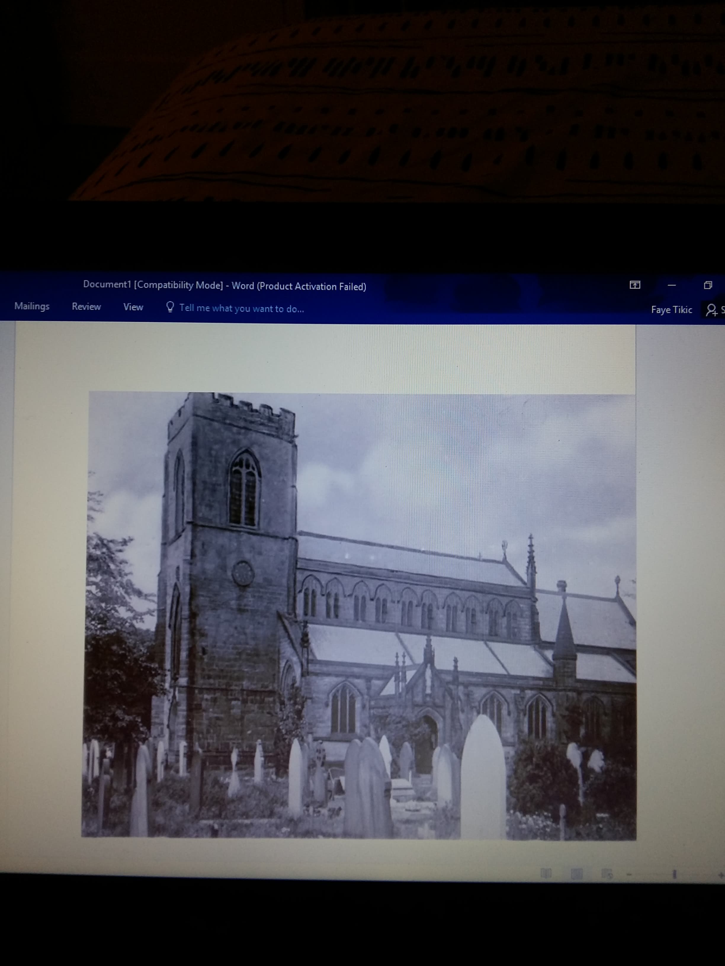
Task: Click the Document1 title bar text
Action: point(224,286)
